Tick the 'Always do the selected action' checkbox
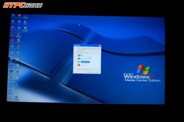This screenshot has height=122, width=184. (78, 70)
